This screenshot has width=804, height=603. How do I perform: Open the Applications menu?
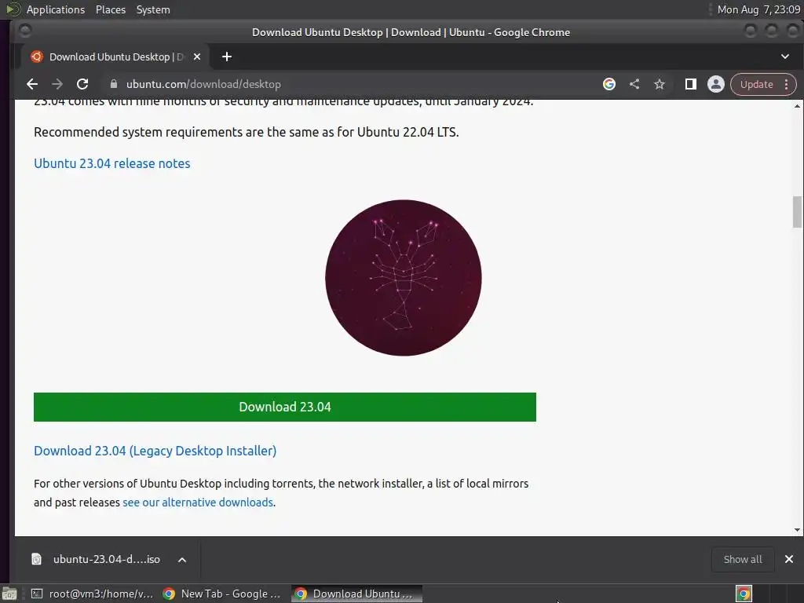click(x=56, y=9)
